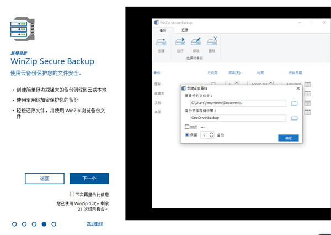
Task: Click the 运行 (run backup) toolbar icon
Action: [180, 43]
